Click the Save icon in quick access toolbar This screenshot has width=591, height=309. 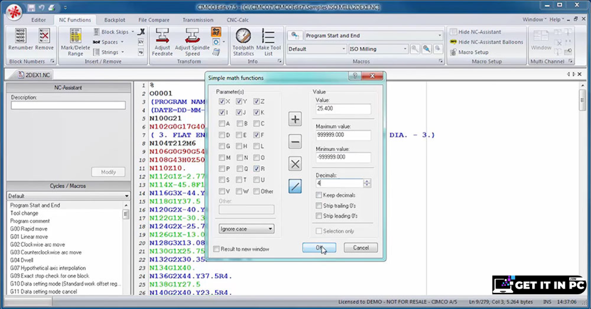[x=32, y=7]
